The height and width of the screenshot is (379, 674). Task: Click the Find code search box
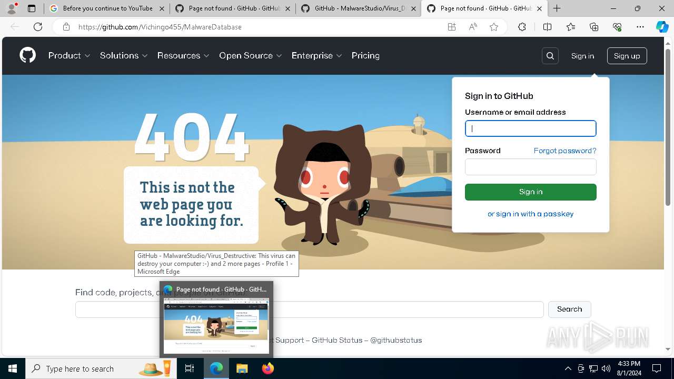(310, 310)
